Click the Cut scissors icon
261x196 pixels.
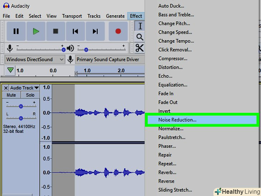tap(139, 48)
